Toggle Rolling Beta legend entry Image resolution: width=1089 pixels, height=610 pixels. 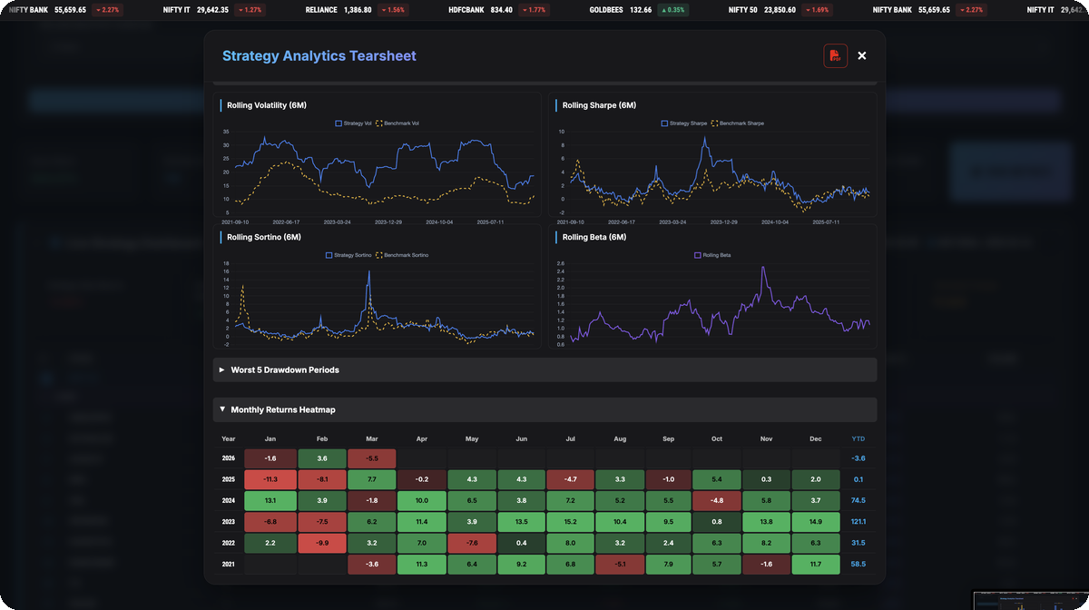pyautogui.click(x=712, y=255)
